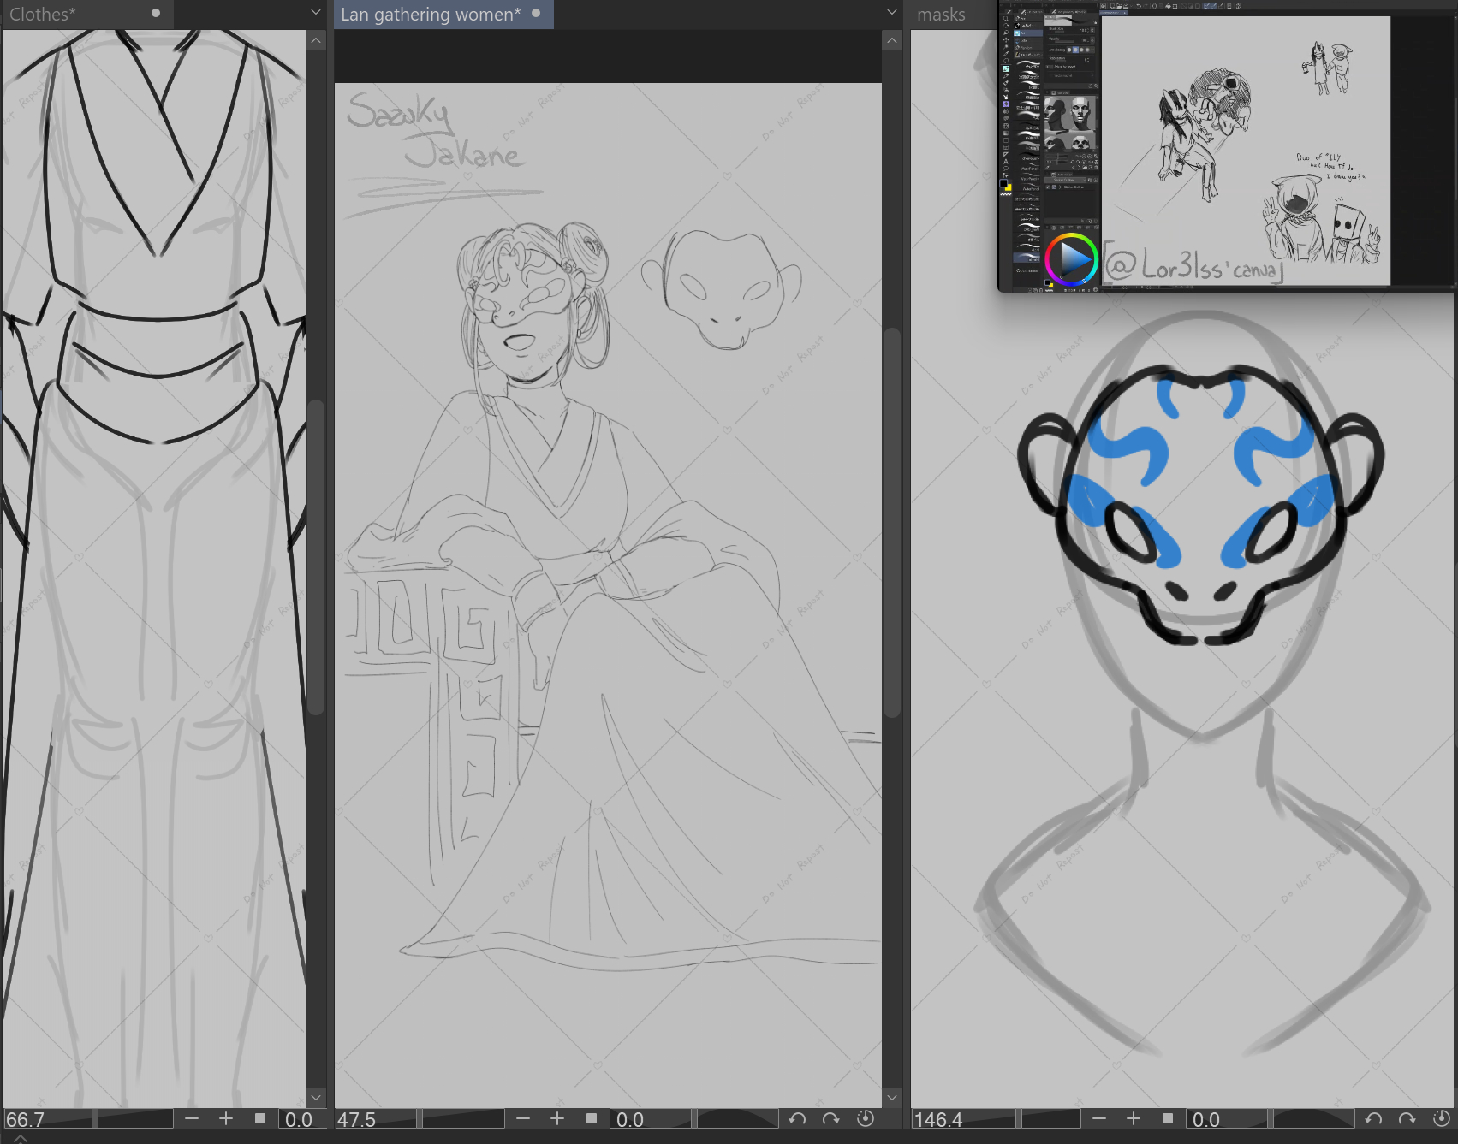Screen dimensions: 1458x1144
Task: Zoom out on the Clothes canvas
Action: (192, 1119)
